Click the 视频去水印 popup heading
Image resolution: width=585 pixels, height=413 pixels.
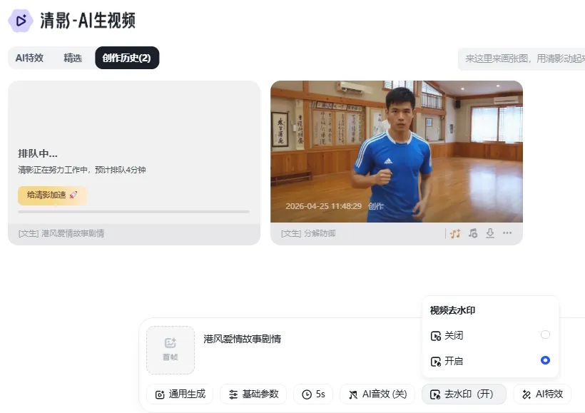click(452, 310)
